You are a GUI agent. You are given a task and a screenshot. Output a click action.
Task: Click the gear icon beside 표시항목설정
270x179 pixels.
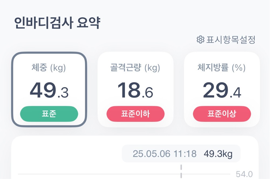pyautogui.click(x=200, y=40)
